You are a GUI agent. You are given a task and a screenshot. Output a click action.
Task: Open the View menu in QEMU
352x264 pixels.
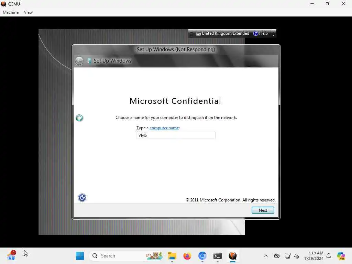(28, 12)
